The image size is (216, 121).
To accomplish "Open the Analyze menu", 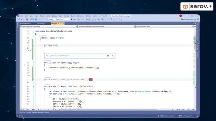I will click(x=66, y=16).
